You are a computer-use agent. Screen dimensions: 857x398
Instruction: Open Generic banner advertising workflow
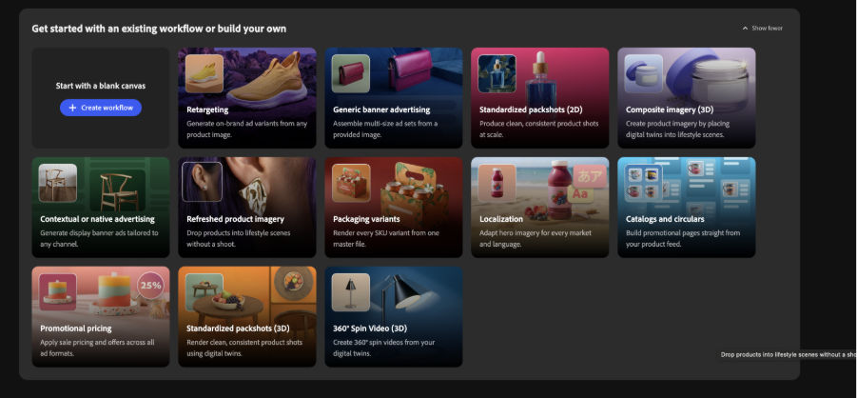(x=394, y=98)
